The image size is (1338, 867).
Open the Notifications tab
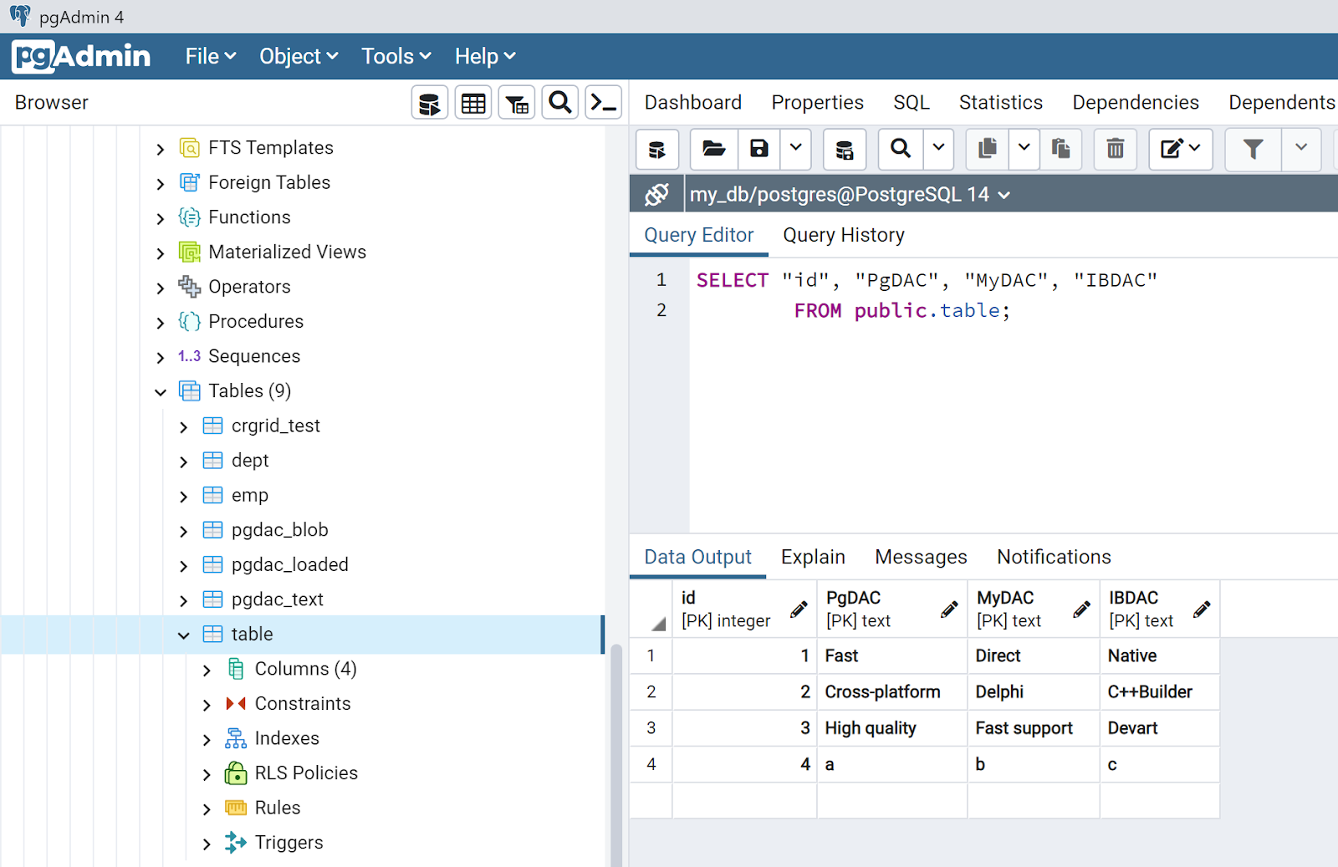pyautogui.click(x=1054, y=558)
